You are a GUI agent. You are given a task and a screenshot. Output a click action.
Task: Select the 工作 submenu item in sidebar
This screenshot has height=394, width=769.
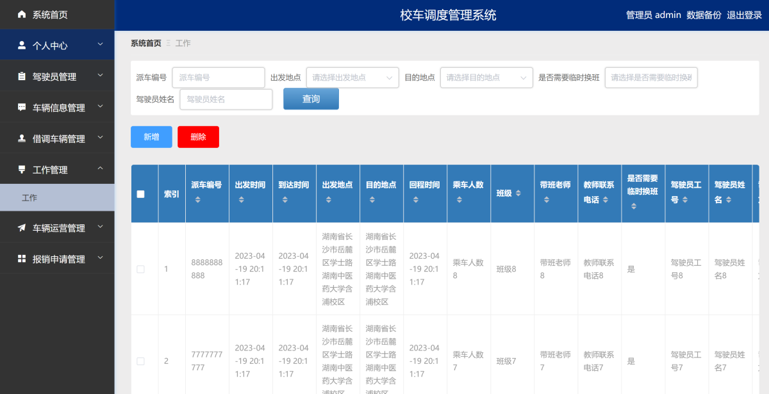coord(29,198)
